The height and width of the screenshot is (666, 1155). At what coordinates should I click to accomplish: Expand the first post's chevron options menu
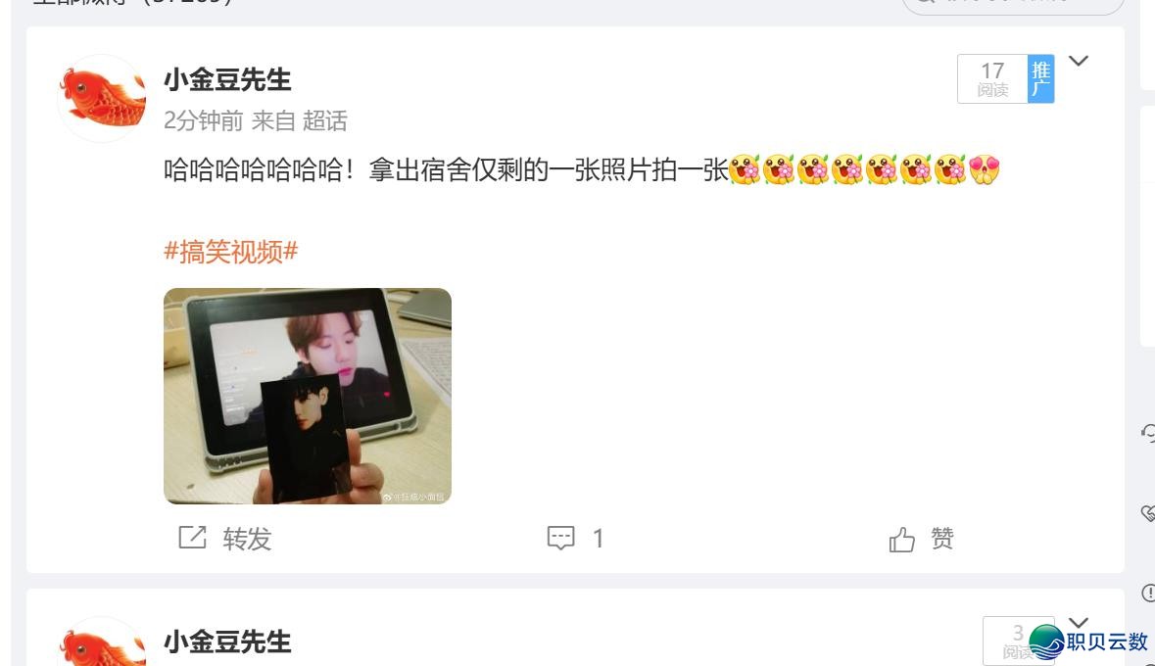(1079, 61)
